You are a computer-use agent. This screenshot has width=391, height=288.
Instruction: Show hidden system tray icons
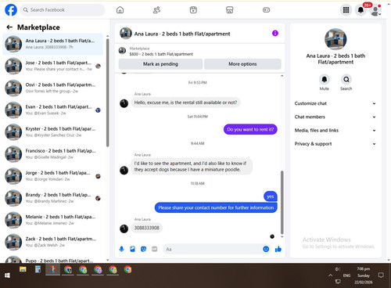(x=330, y=275)
